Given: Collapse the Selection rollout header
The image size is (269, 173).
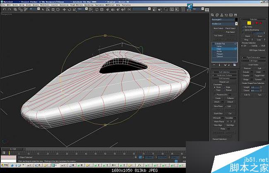Looking at the screenshot, I should [253, 19].
